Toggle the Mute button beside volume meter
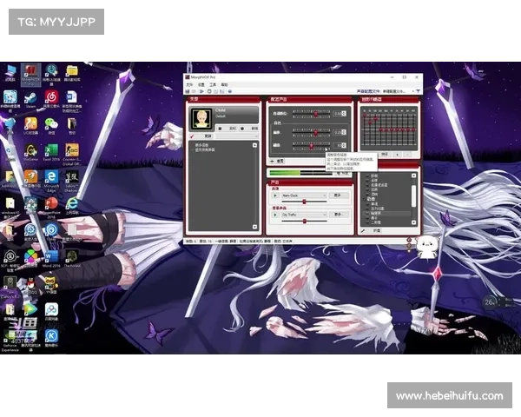The height and width of the screenshot is (417, 521). click(343, 173)
